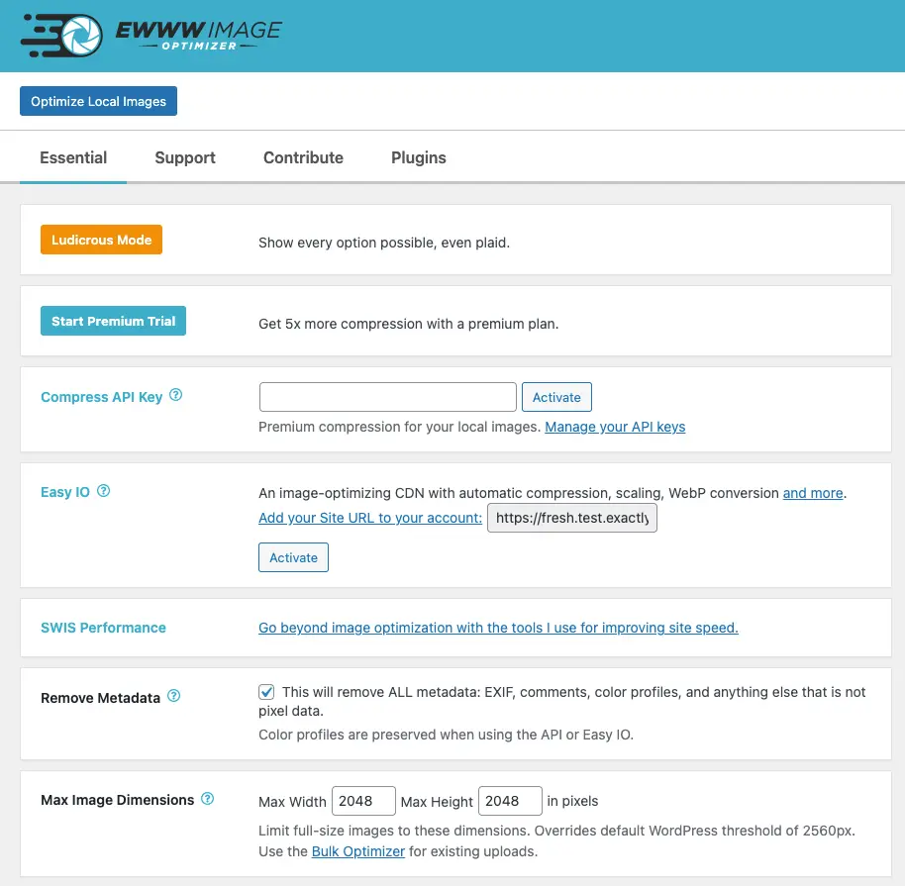The width and height of the screenshot is (905, 886).
Task: Open help icon for Max Image Dimensions
Action: [x=207, y=799]
